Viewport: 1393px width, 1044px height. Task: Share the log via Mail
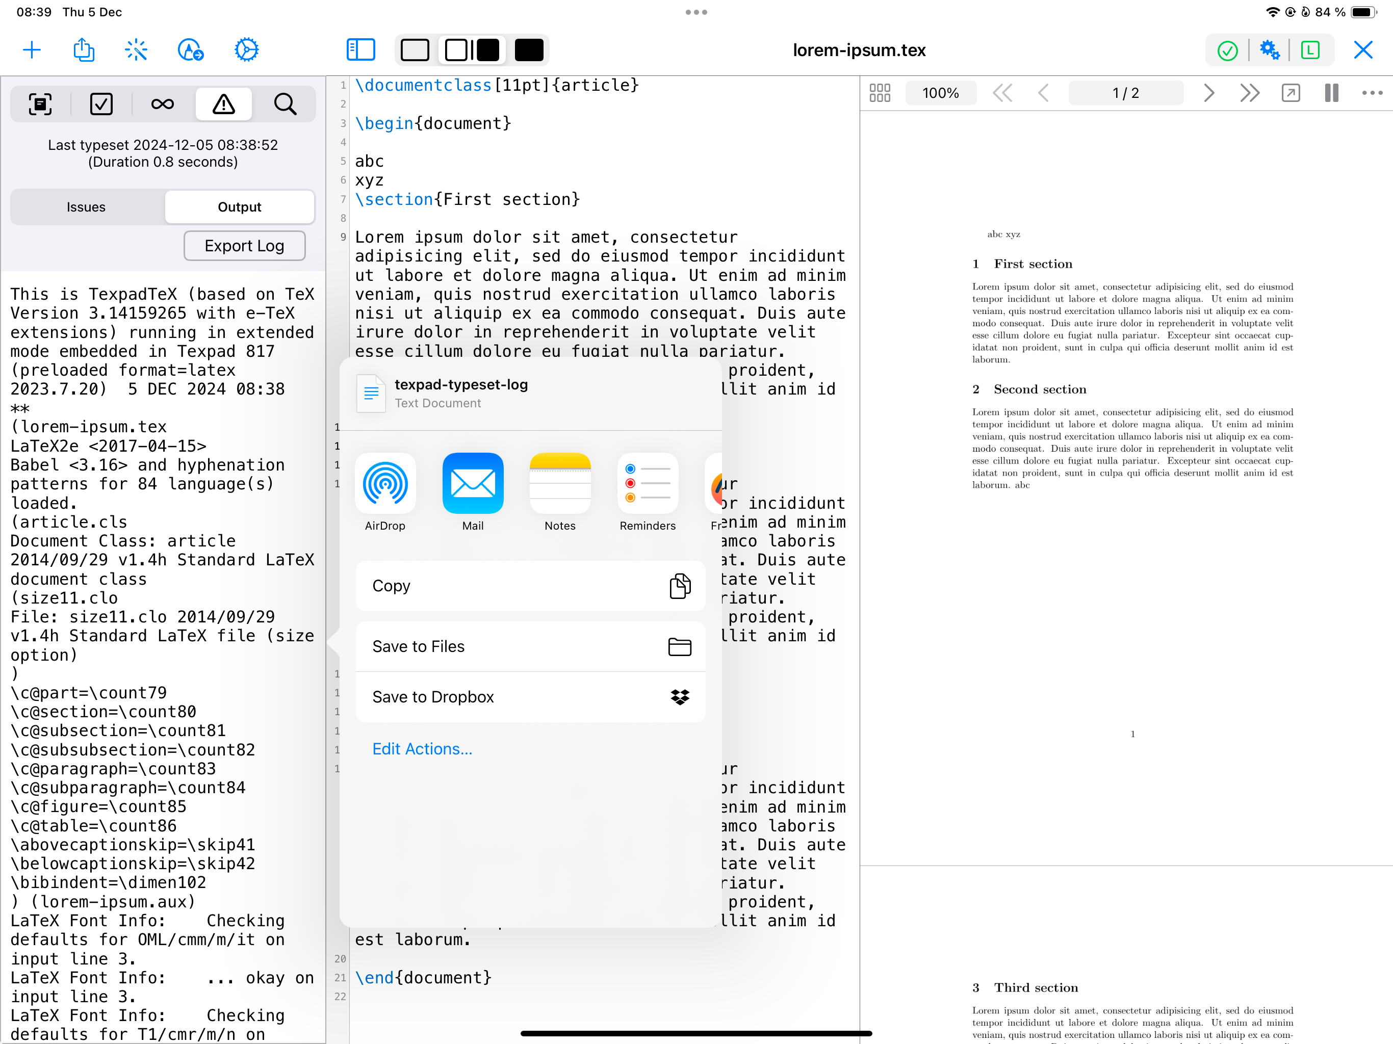[x=472, y=484]
